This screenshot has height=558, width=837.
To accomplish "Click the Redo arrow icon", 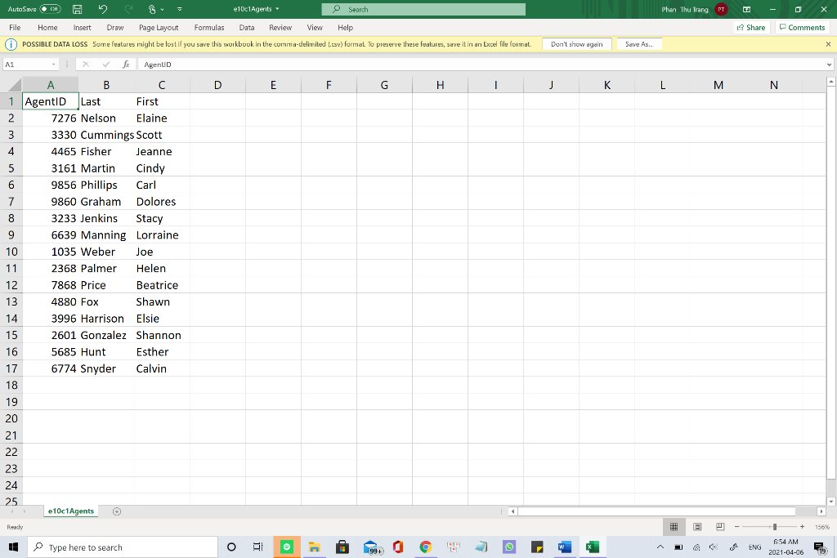I will click(128, 9).
